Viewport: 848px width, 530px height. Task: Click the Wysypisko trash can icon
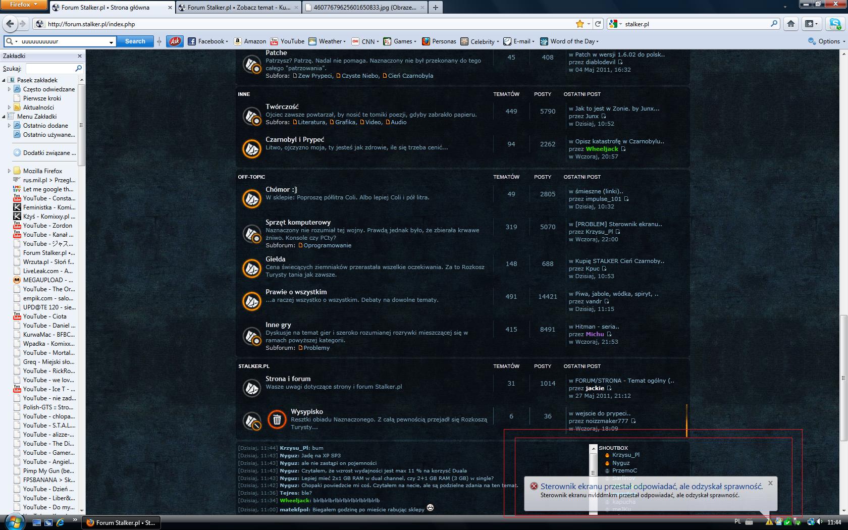tap(277, 419)
